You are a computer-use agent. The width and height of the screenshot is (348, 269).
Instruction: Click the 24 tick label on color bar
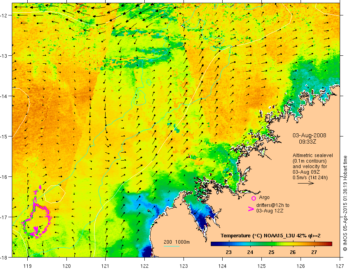250,252
